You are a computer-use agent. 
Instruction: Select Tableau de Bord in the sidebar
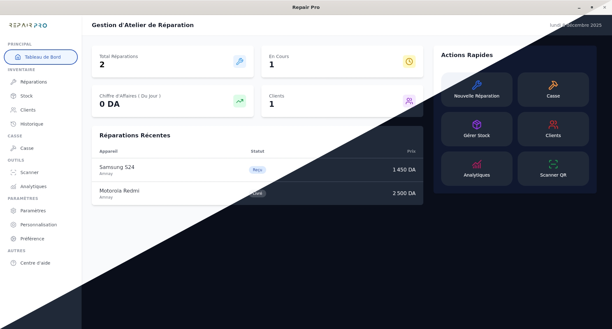point(40,57)
